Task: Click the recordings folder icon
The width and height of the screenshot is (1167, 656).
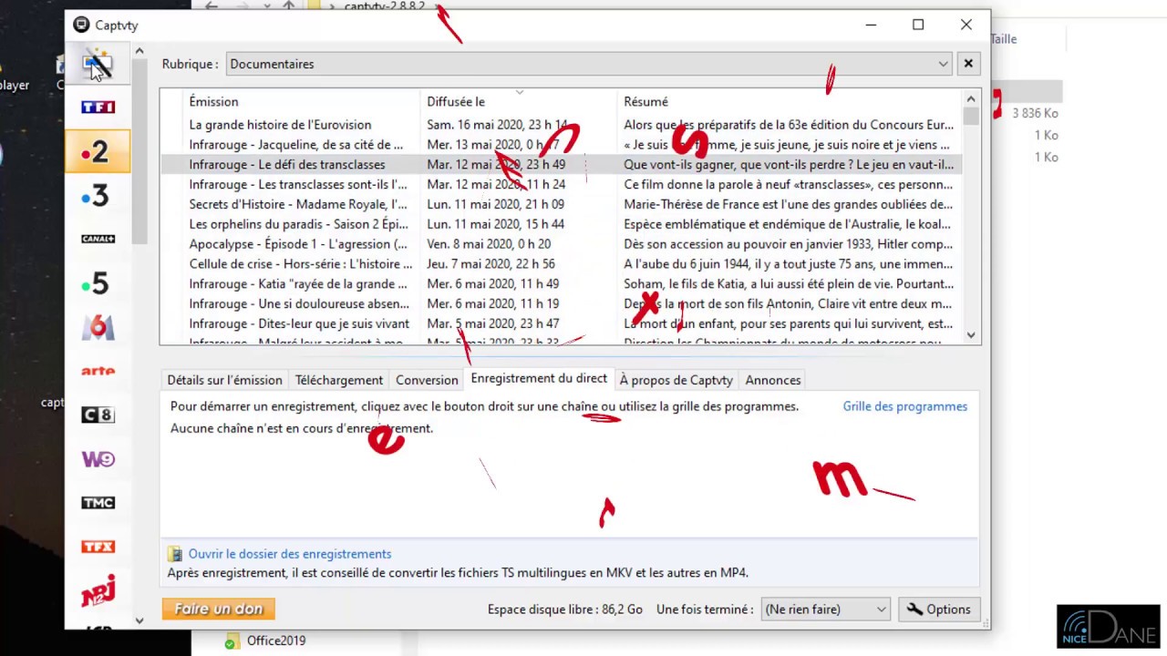Action: 174,554
